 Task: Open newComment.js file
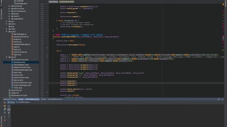click(x=19, y=52)
